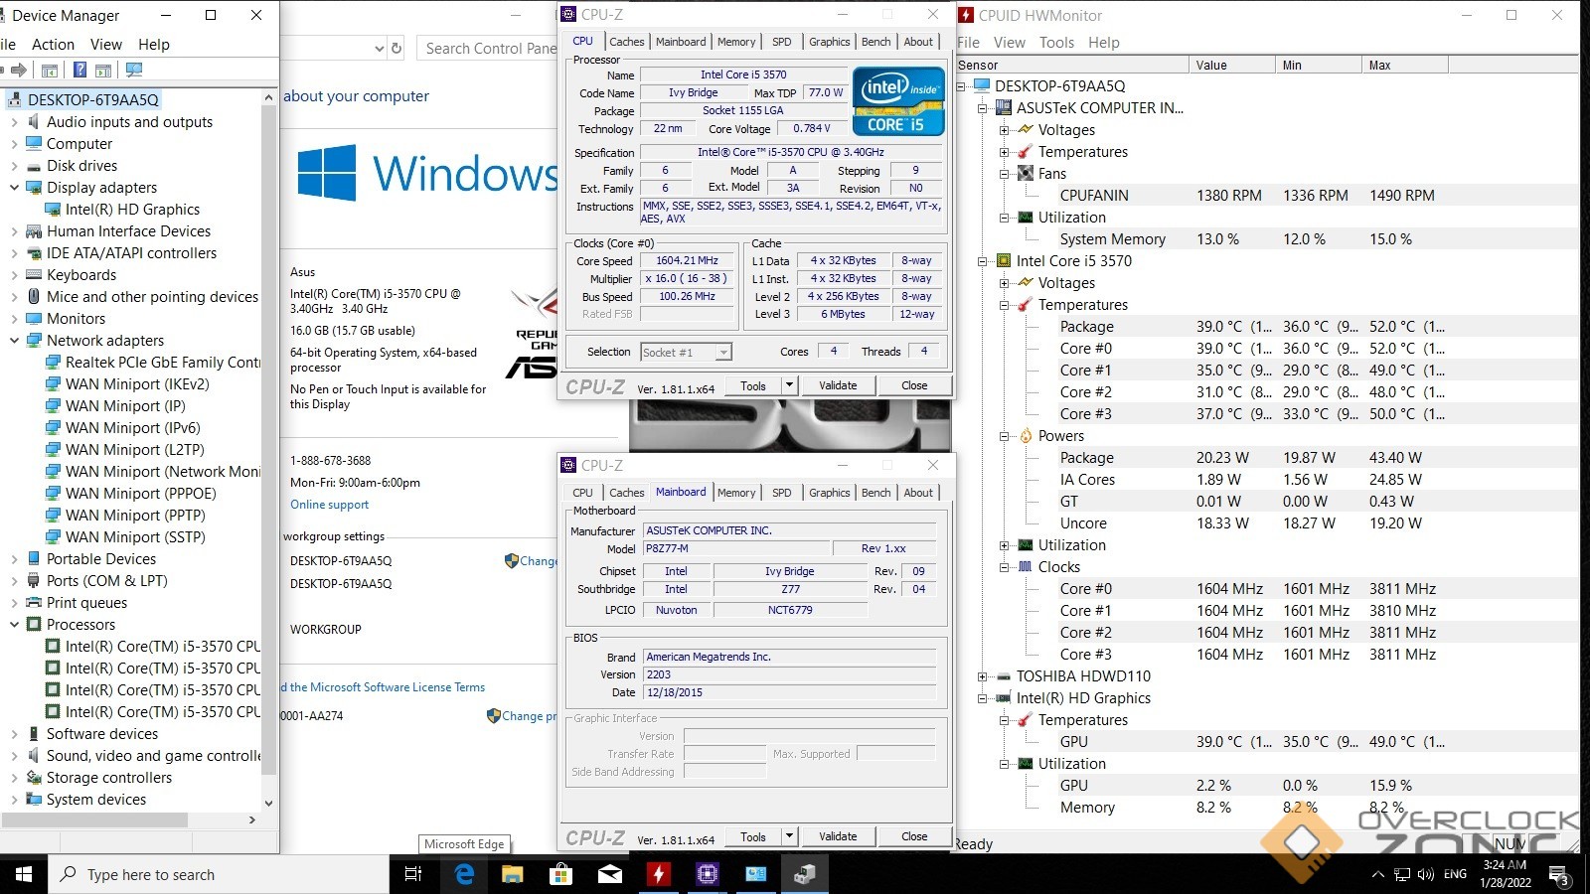Expand the TOSHIBA HDWD110 node in HWMonitor
Image resolution: width=1590 pixels, height=894 pixels.
pyautogui.click(x=983, y=676)
